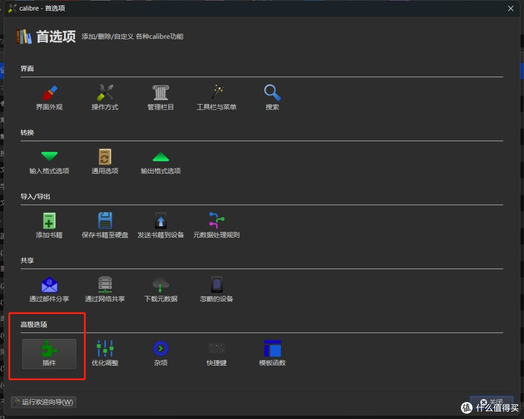Open 操作方式 behavior settings

[105, 97]
